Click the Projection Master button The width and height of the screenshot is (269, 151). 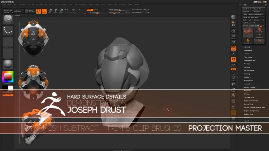8,11
